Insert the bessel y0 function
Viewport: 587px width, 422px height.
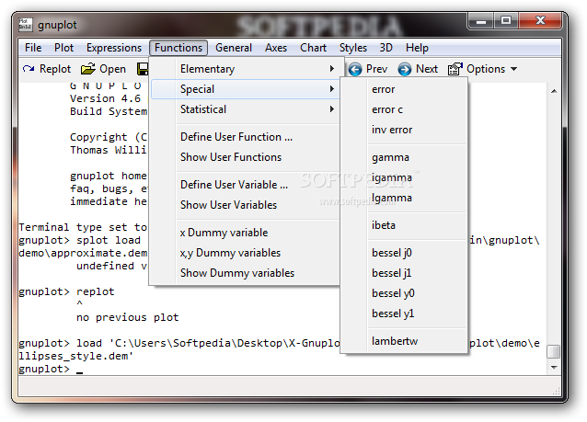click(x=404, y=293)
